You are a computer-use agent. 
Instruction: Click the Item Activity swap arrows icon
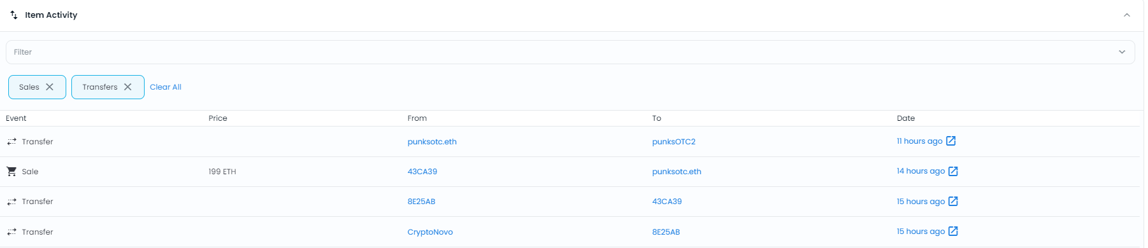[14, 15]
